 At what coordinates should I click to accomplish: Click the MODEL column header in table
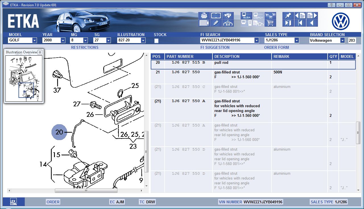click(347, 56)
